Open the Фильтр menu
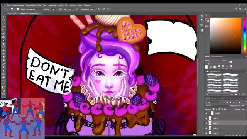This screenshot has width=247, height=139. [x=61, y=5]
